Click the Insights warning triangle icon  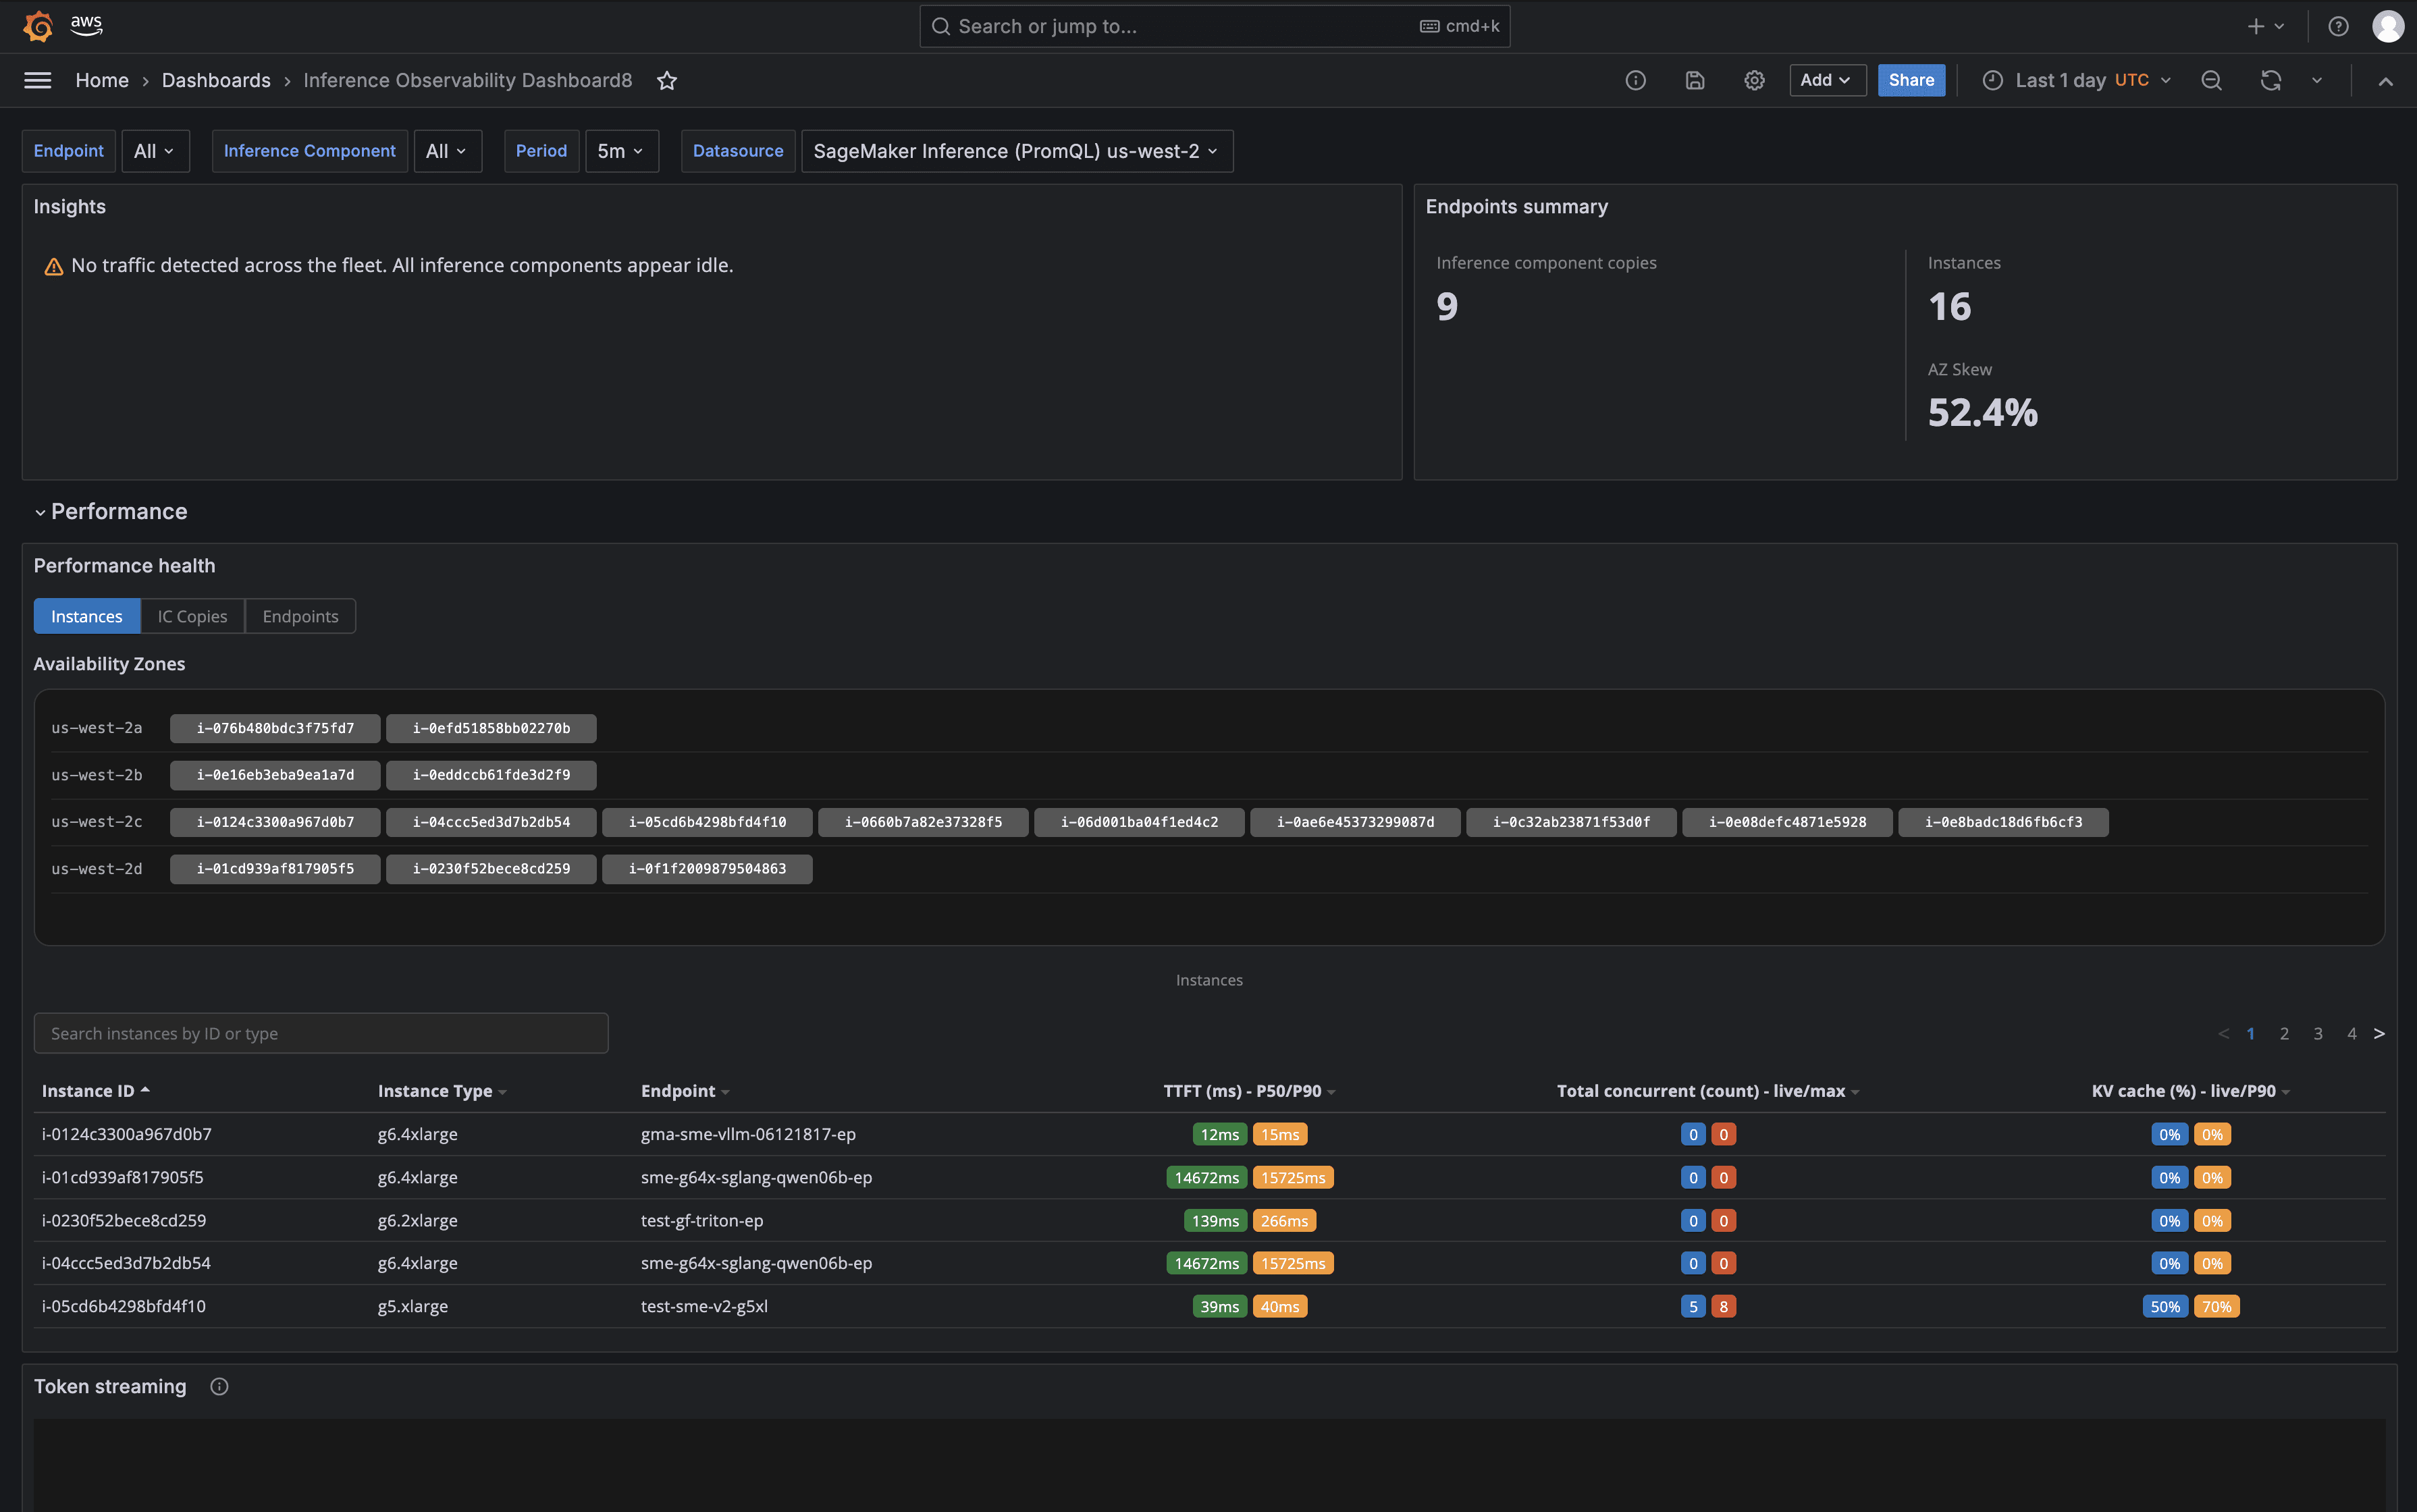(53, 266)
